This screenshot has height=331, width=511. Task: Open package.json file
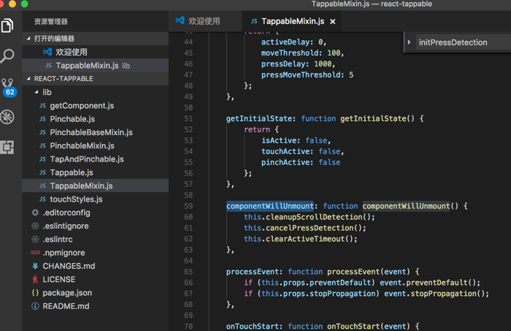point(95,293)
